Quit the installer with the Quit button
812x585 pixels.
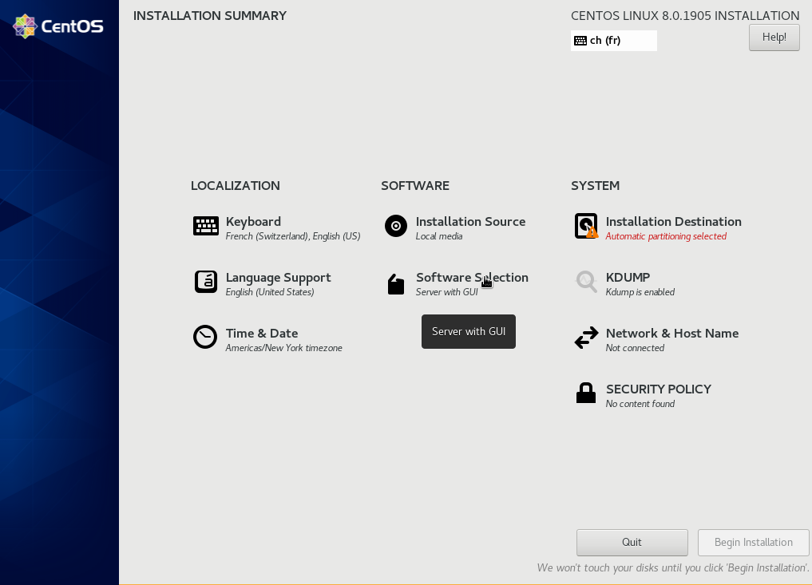632,543
